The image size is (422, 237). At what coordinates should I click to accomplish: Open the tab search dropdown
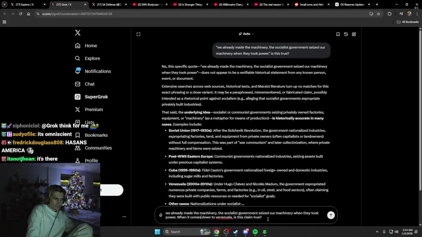pyautogui.click(x=4, y=5)
